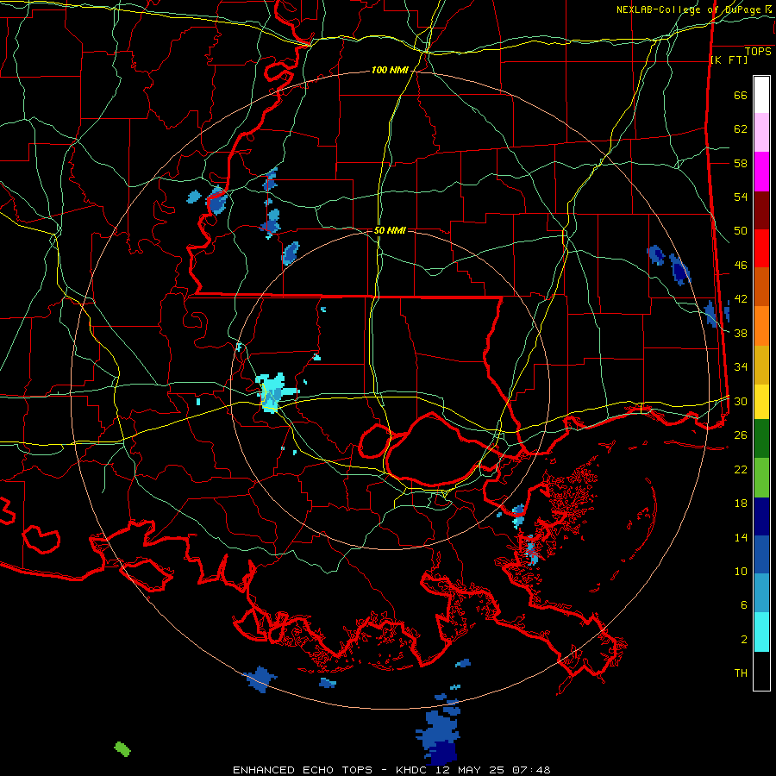
Task: Click the legend value 54
Action: (x=741, y=197)
